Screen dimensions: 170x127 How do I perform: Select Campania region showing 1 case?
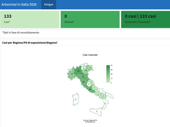click(98, 95)
